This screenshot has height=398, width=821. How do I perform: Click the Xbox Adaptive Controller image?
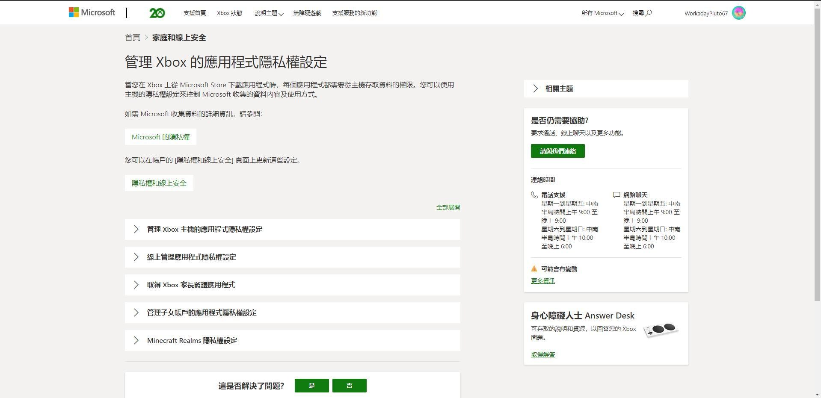click(x=661, y=330)
